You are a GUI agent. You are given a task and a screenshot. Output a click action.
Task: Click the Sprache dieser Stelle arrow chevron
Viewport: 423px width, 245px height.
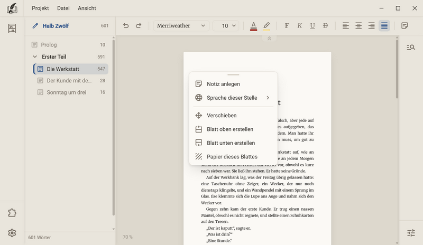tap(268, 98)
